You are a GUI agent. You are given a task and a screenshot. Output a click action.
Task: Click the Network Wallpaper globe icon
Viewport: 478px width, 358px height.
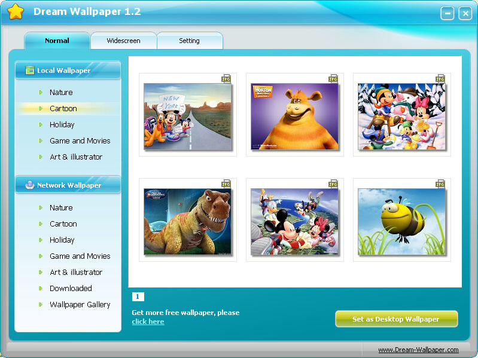click(29, 185)
